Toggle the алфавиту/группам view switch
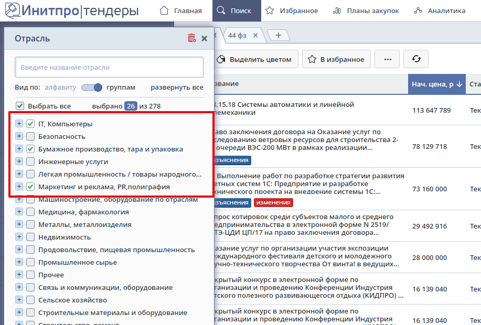This screenshot has width=481, height=325. [91, 88]
